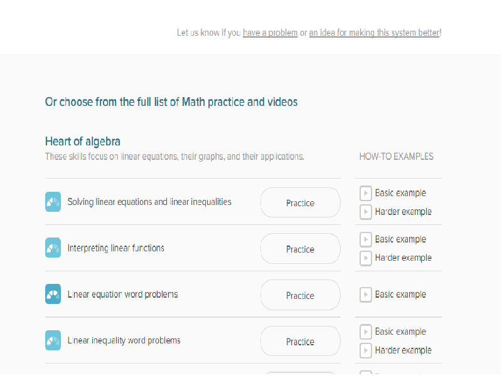Play Basic example video for Solving linear equations
Viewport: 502px width, 376px height.
(x=366, y=193)
